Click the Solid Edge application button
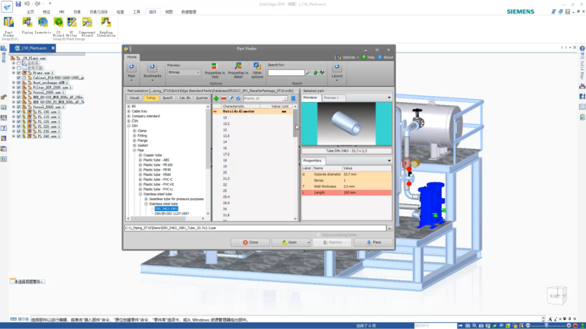 coord(7,5)
